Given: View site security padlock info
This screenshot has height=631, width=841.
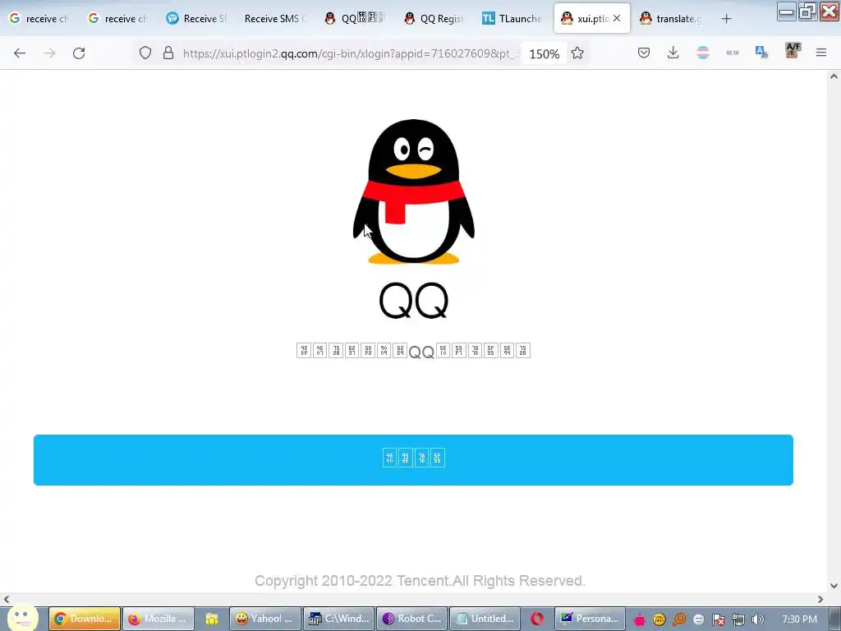Looking at the screenshot, I should 168,53.
